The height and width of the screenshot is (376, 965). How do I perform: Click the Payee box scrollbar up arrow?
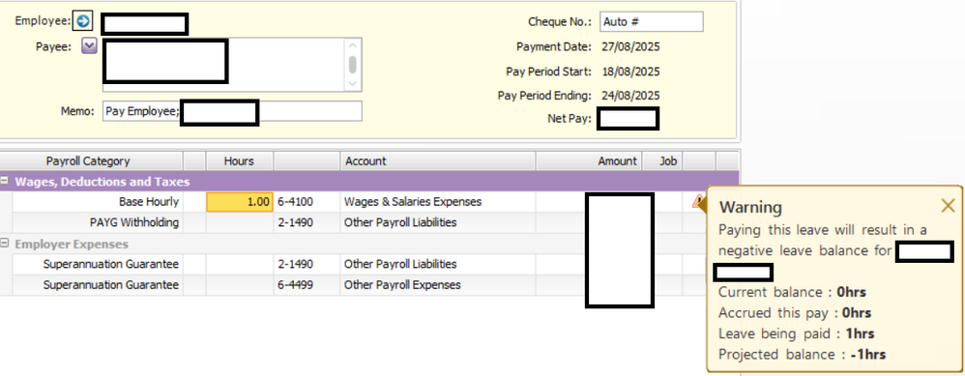pyautogui.click(x=353, y=45)
